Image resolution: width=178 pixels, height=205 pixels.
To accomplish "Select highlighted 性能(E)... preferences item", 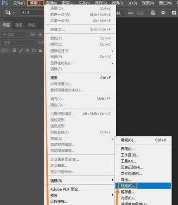I will [x=143, y=186].
